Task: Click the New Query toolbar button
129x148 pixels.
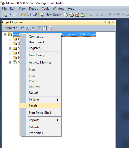Action: click(50, 15)
